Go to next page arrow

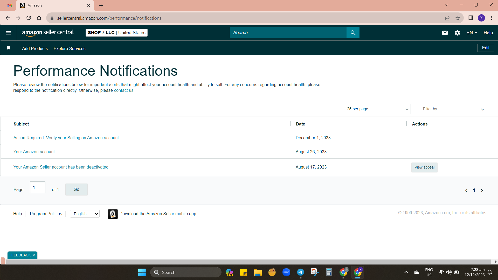[482, 191]
